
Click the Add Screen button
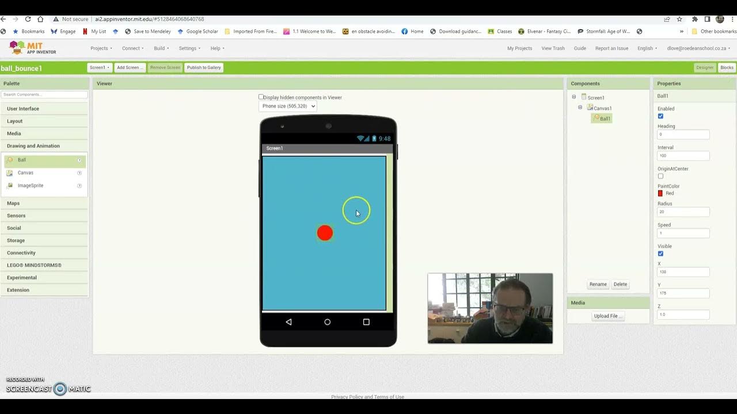point(130,67)
